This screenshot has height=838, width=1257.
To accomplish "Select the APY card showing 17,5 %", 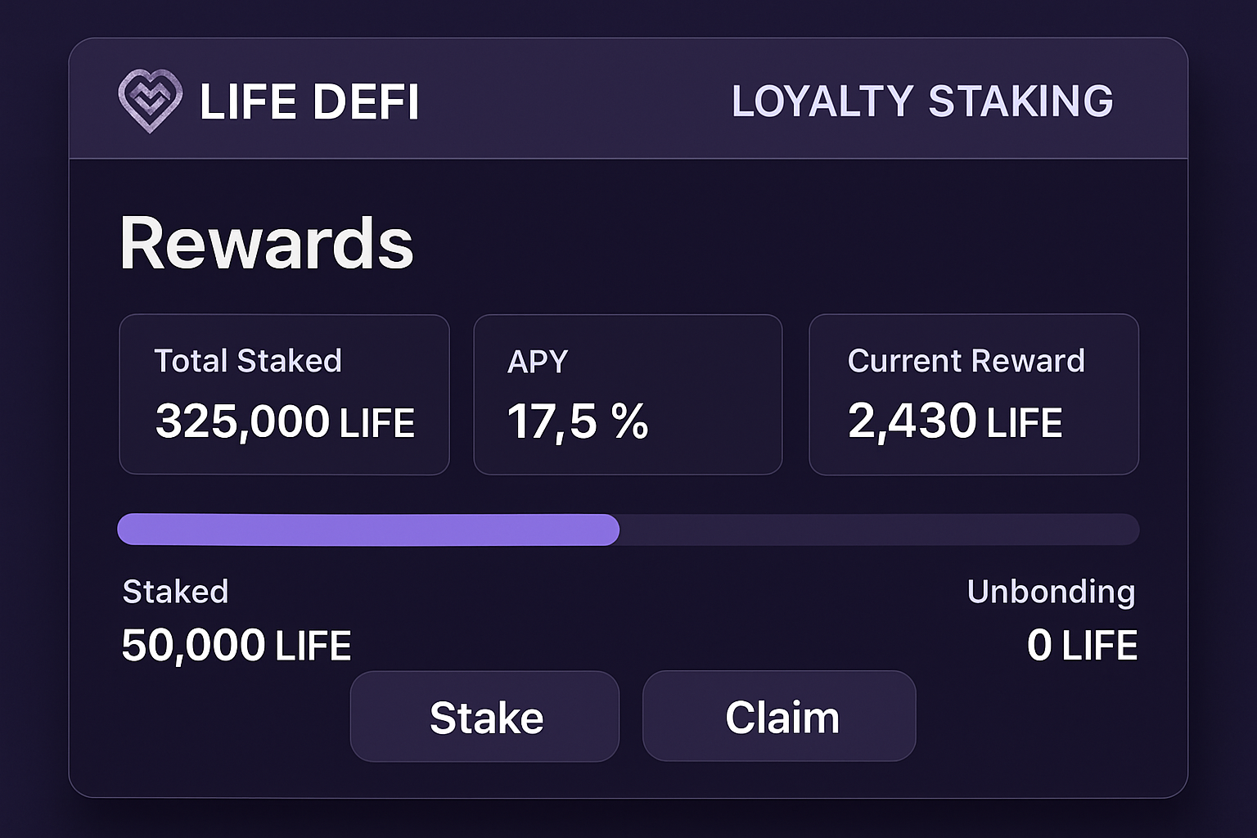I will tap(627, 394).
